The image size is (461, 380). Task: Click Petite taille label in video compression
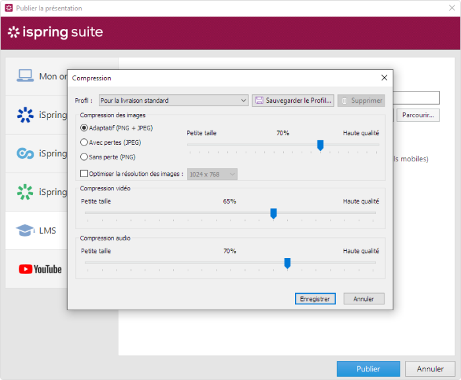pyautogui.click(x=96, y=201)
